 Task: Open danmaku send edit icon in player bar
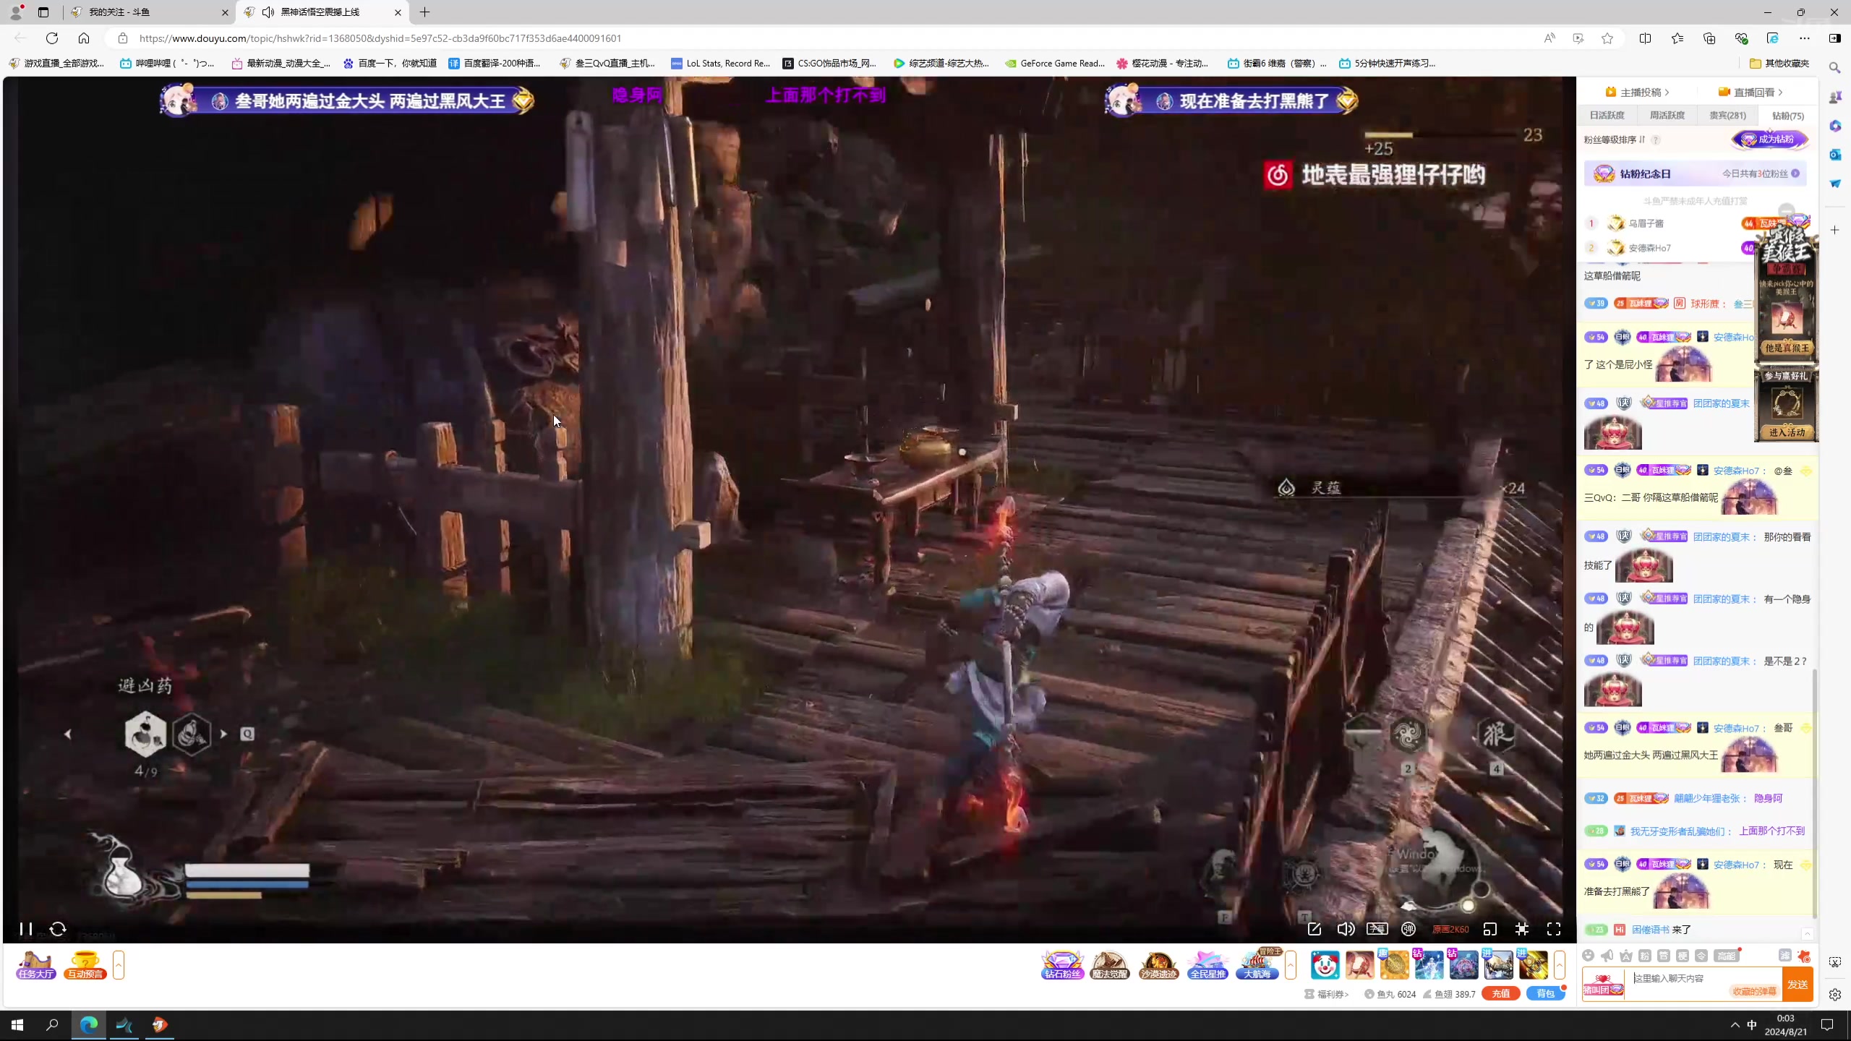coord(1314,929)
